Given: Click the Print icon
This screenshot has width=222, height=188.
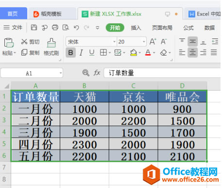Looking at the screenshot, I should coord(55,28).
